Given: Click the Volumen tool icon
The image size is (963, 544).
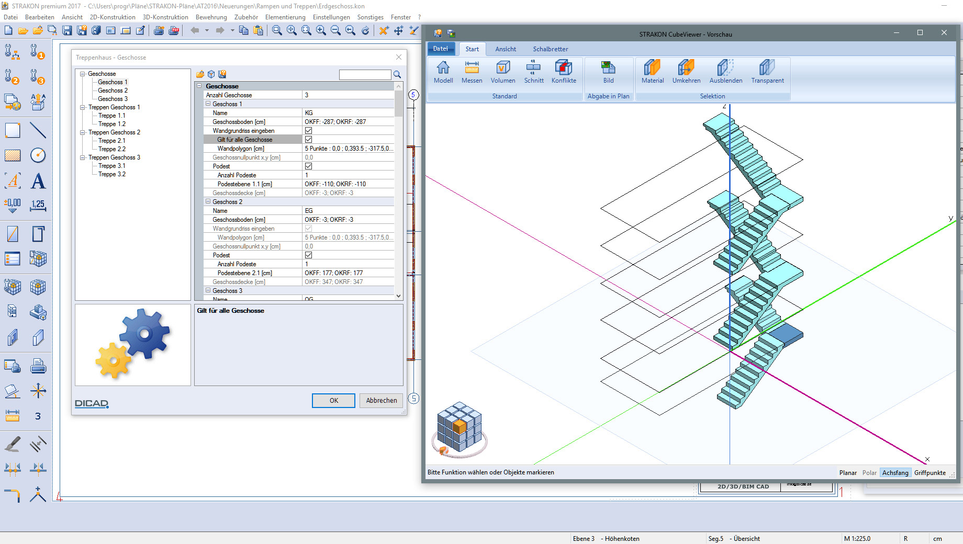Looking at the screenshot, I should coord(502,72).
